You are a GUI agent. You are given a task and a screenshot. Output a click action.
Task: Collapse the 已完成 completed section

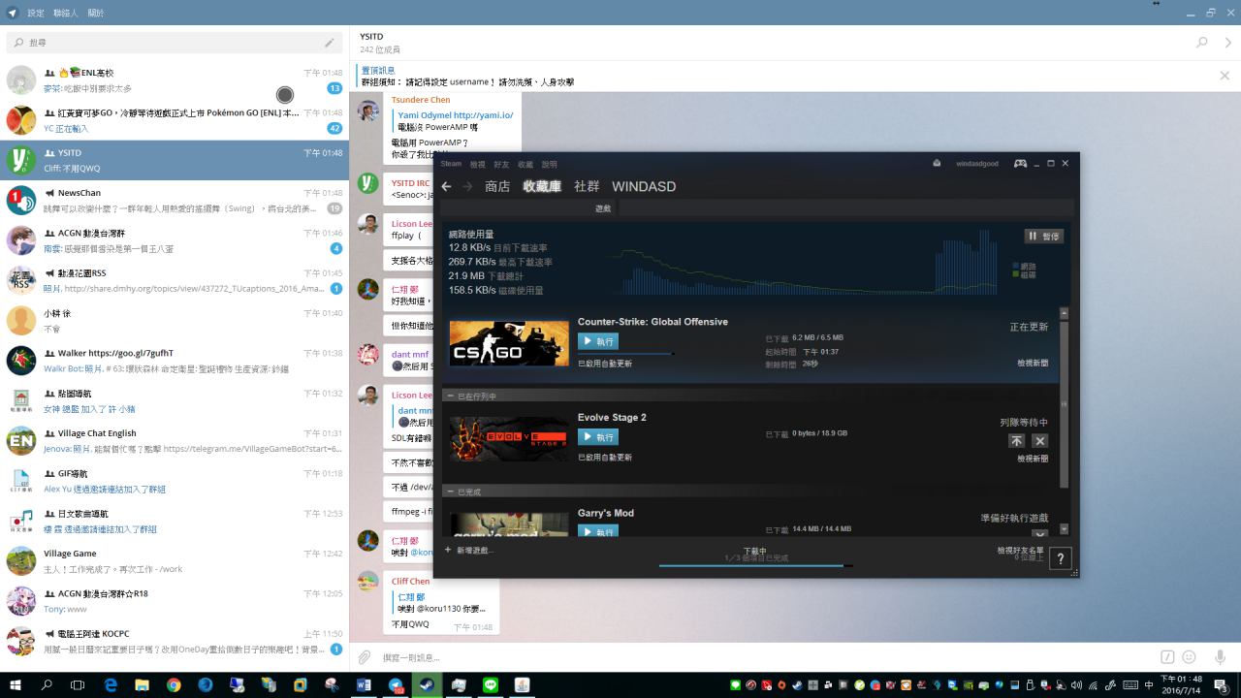[x=450, y=492]
